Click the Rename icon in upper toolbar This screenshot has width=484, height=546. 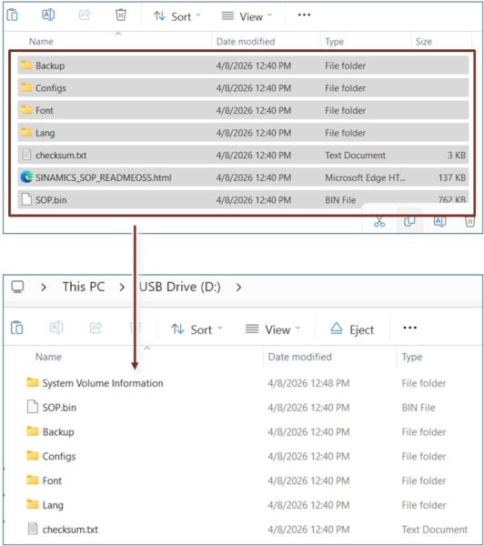48,15
